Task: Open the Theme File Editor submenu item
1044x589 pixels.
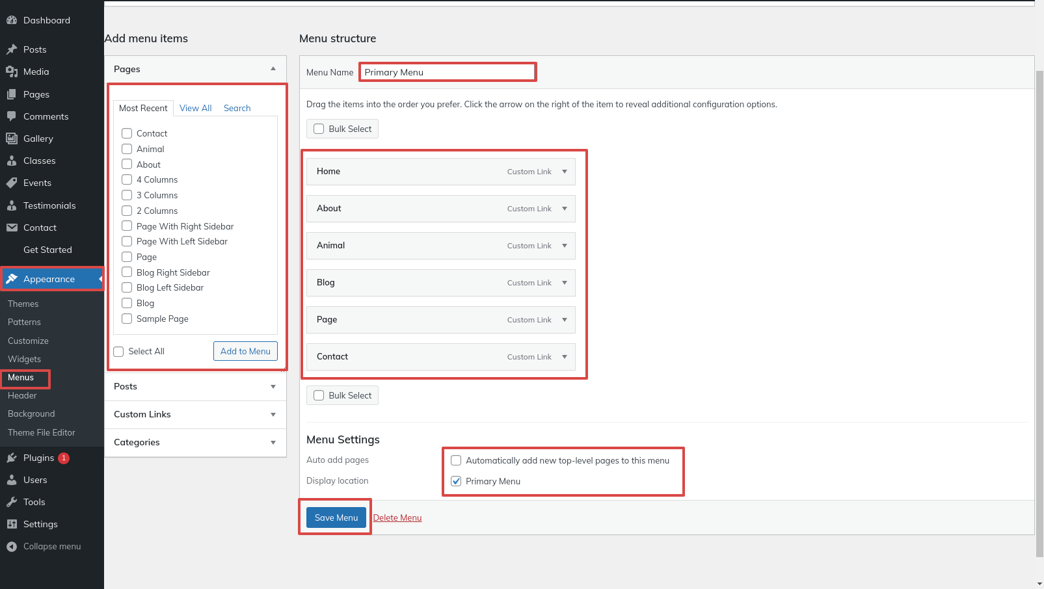Action: [x=42, y=432]
